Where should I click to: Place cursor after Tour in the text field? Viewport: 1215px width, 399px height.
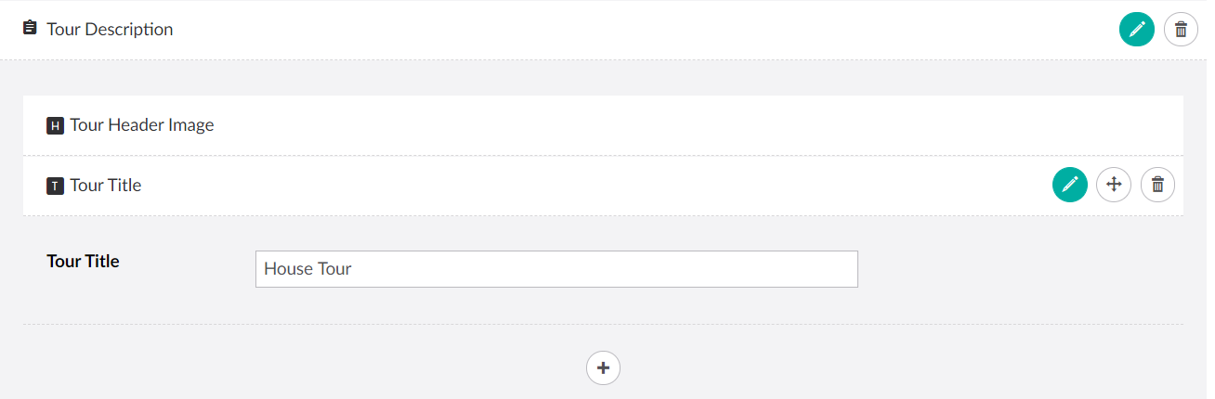coord(353,269)
